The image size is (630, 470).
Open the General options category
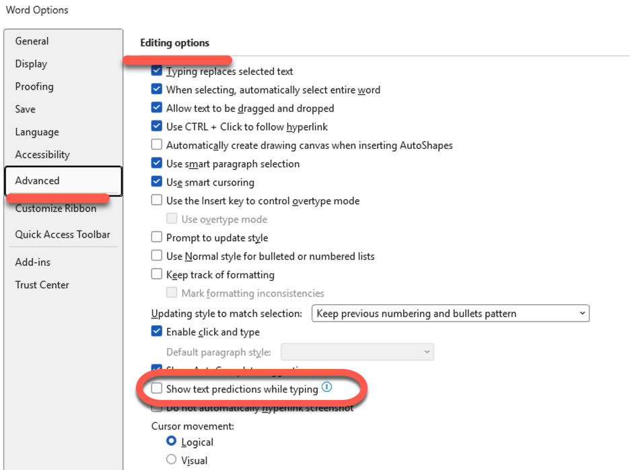coord(32,41)
